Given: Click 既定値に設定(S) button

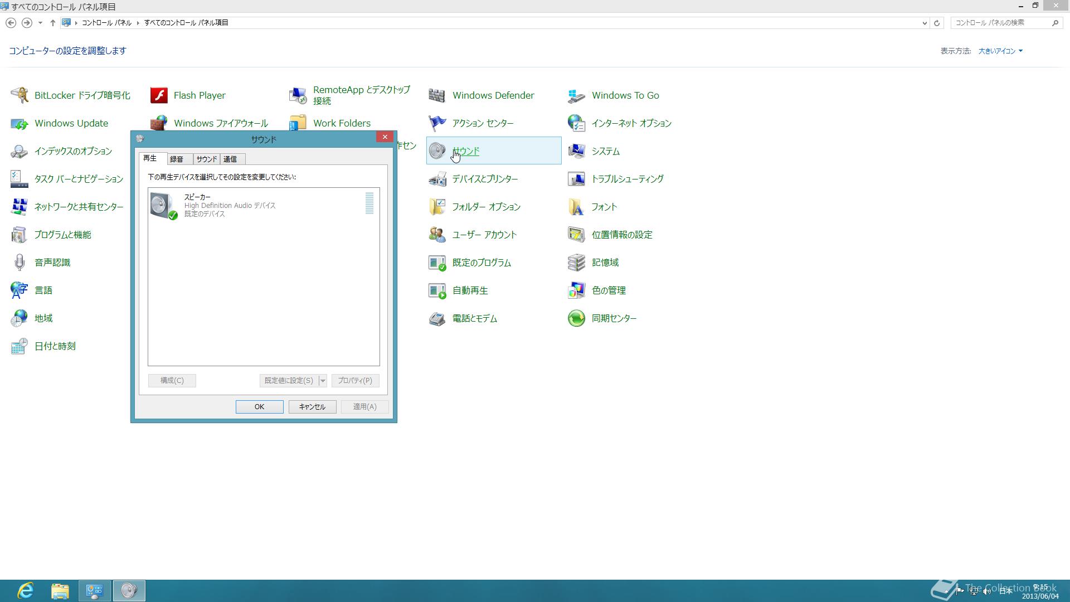Looking at the screenshot, I should pyautogui.click(x=289, y=381).
